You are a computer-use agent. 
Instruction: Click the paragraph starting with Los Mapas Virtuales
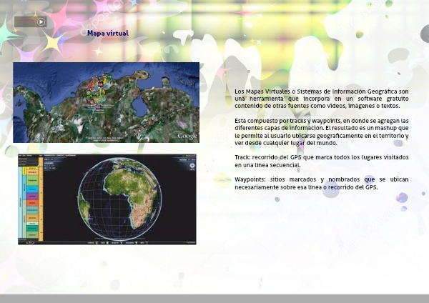[321, 99]
